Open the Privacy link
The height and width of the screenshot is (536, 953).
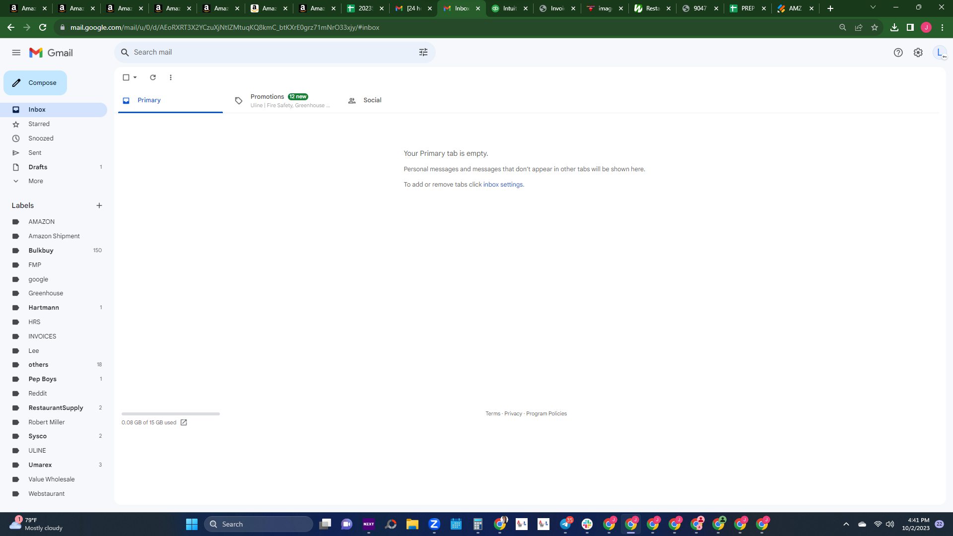click(x=513, y=414)
